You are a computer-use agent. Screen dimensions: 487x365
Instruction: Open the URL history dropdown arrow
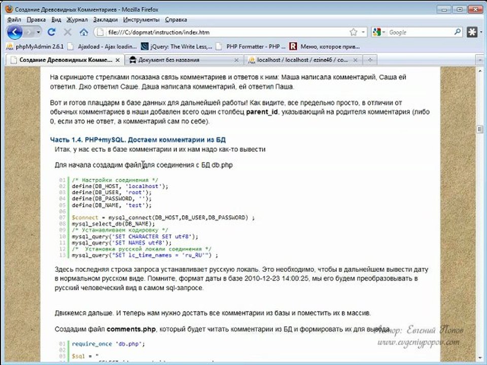pos(363,32)
